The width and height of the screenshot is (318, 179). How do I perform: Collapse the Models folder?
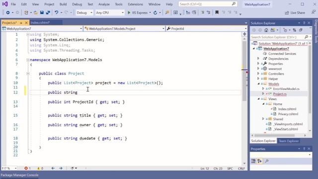pos(258,84)
